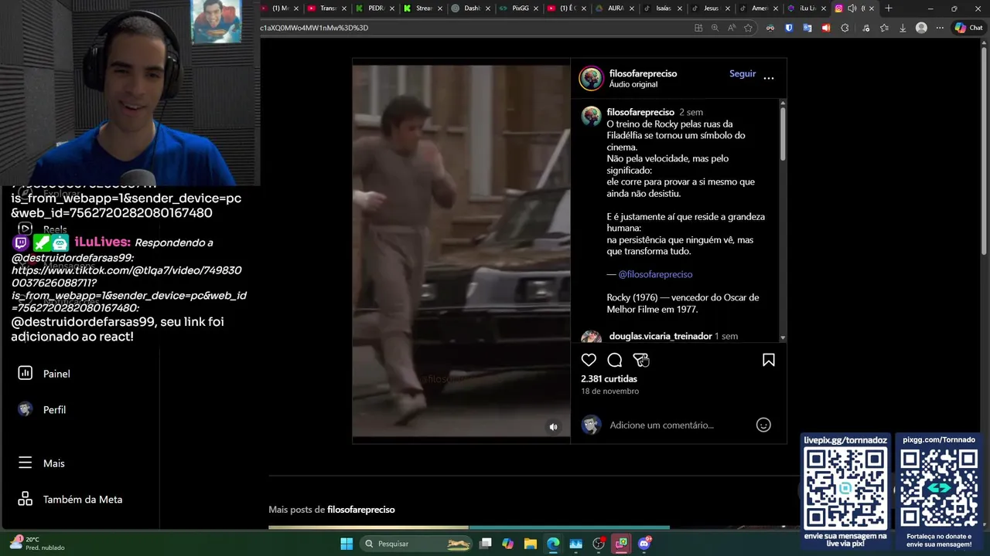Click the livepix.gg/tornnadoz QR code
This screenshot has height=556, width=990.
click(845, 489)
